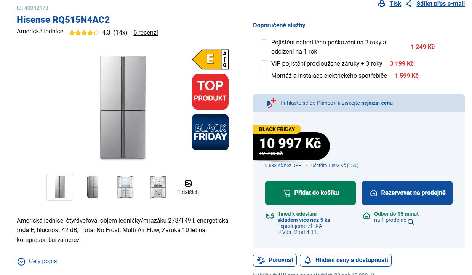Click the print (Tisk) icon

coord(382,3)
